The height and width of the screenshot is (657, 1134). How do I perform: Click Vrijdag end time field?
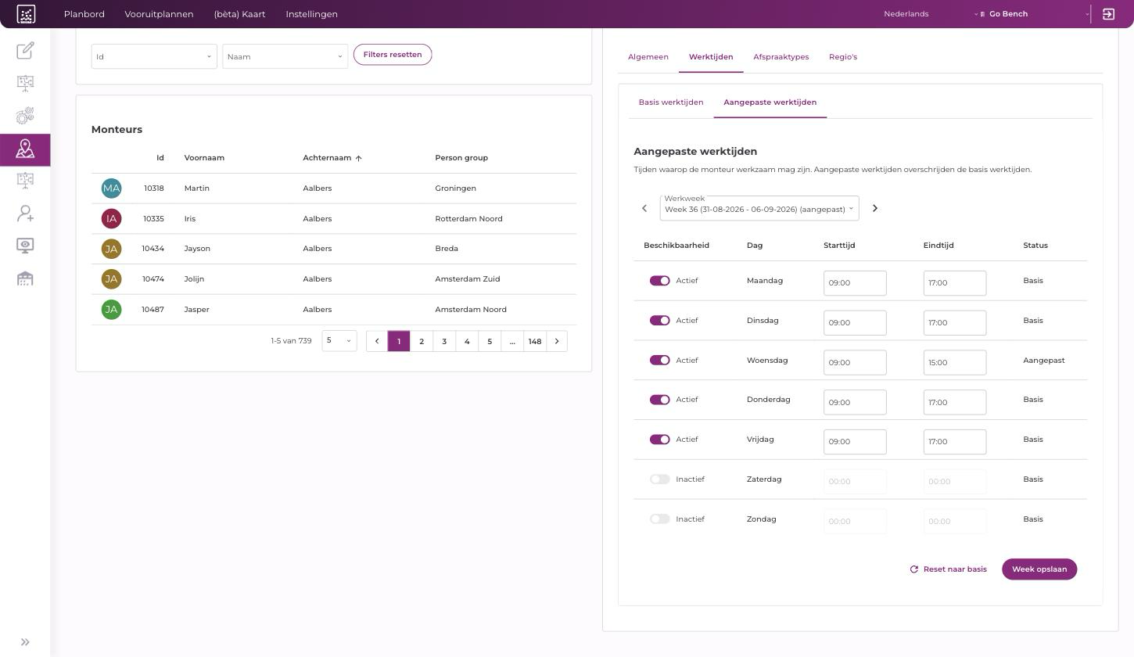coord(954,442)
